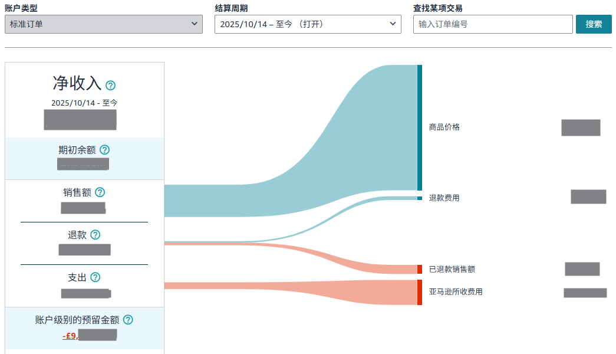
Task: Click the help icon next to 净收入
Action: [x=110, y=86]
